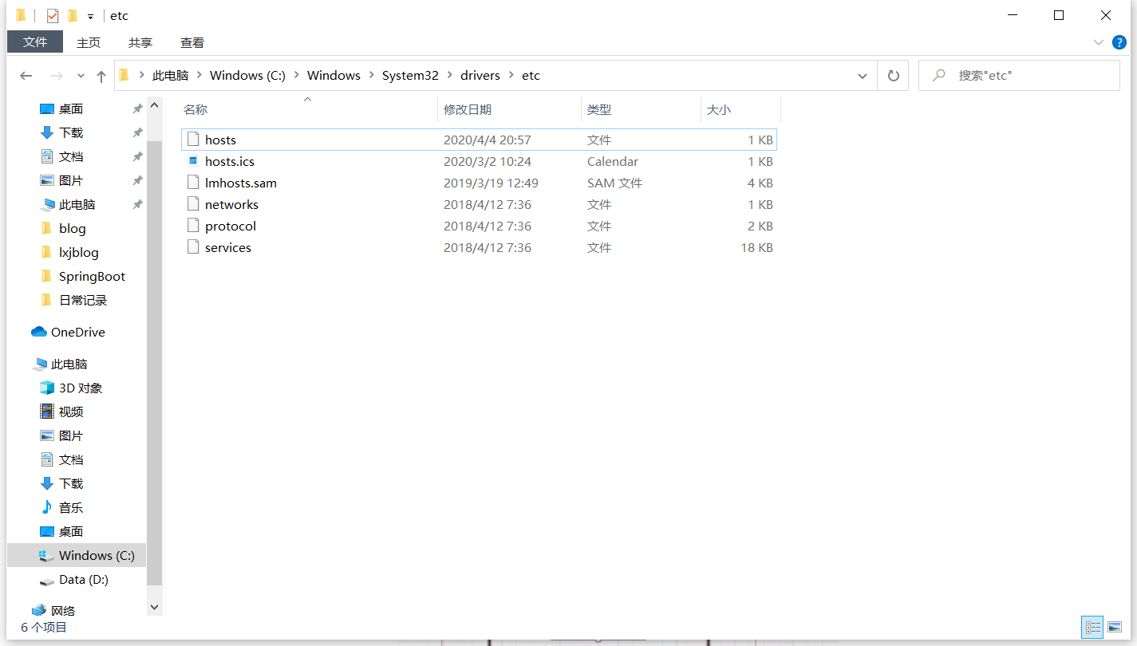Switch to details view layout
Viewport: 1137px width, 646px height.
pos(1092,627)
